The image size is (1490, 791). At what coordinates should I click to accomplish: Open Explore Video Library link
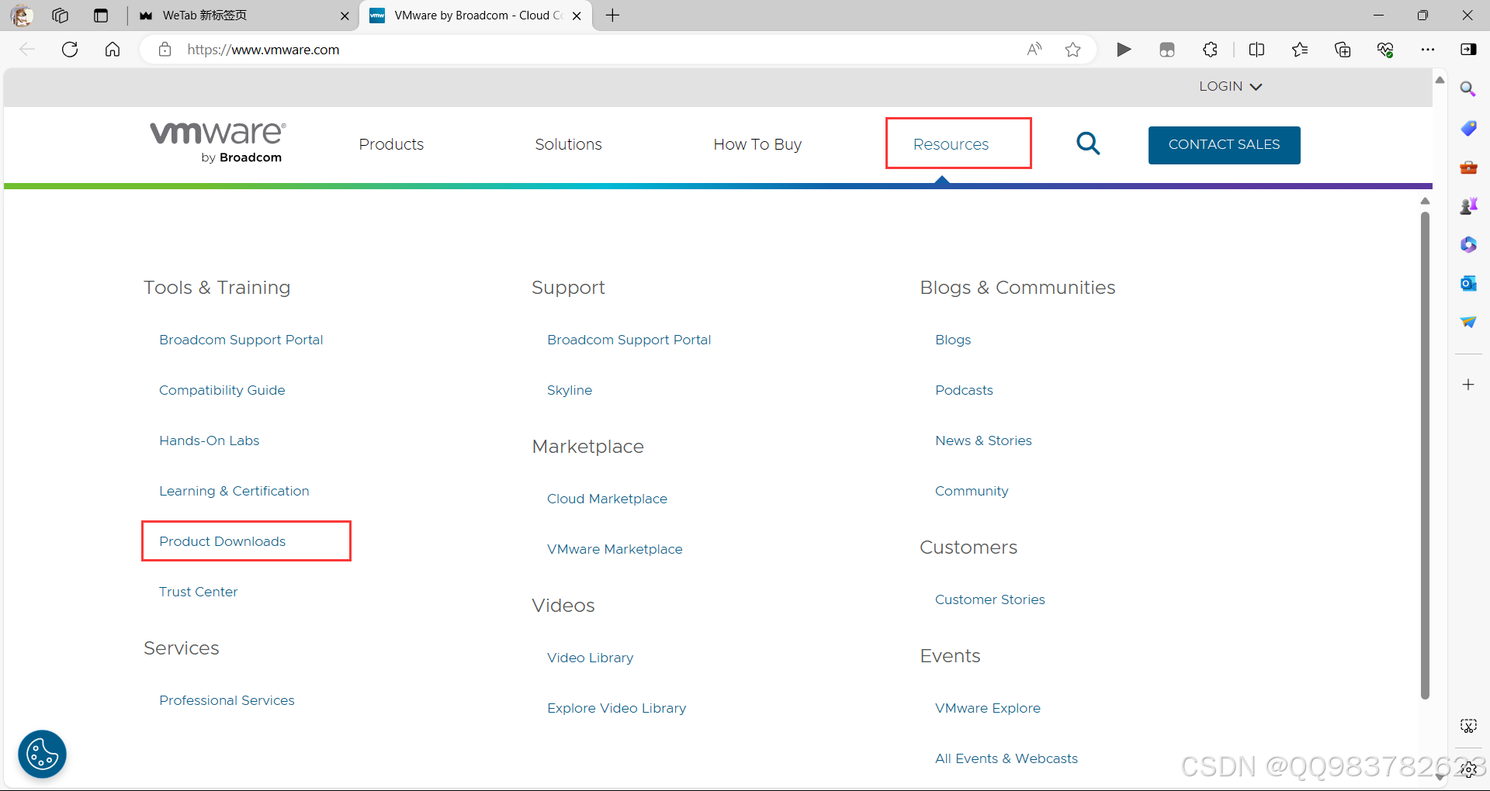[x=617, y=708]
